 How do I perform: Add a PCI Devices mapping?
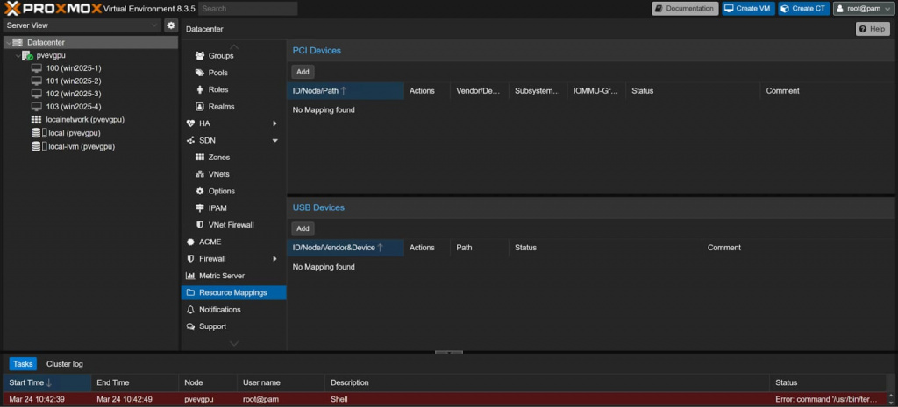tap(303, 72)
